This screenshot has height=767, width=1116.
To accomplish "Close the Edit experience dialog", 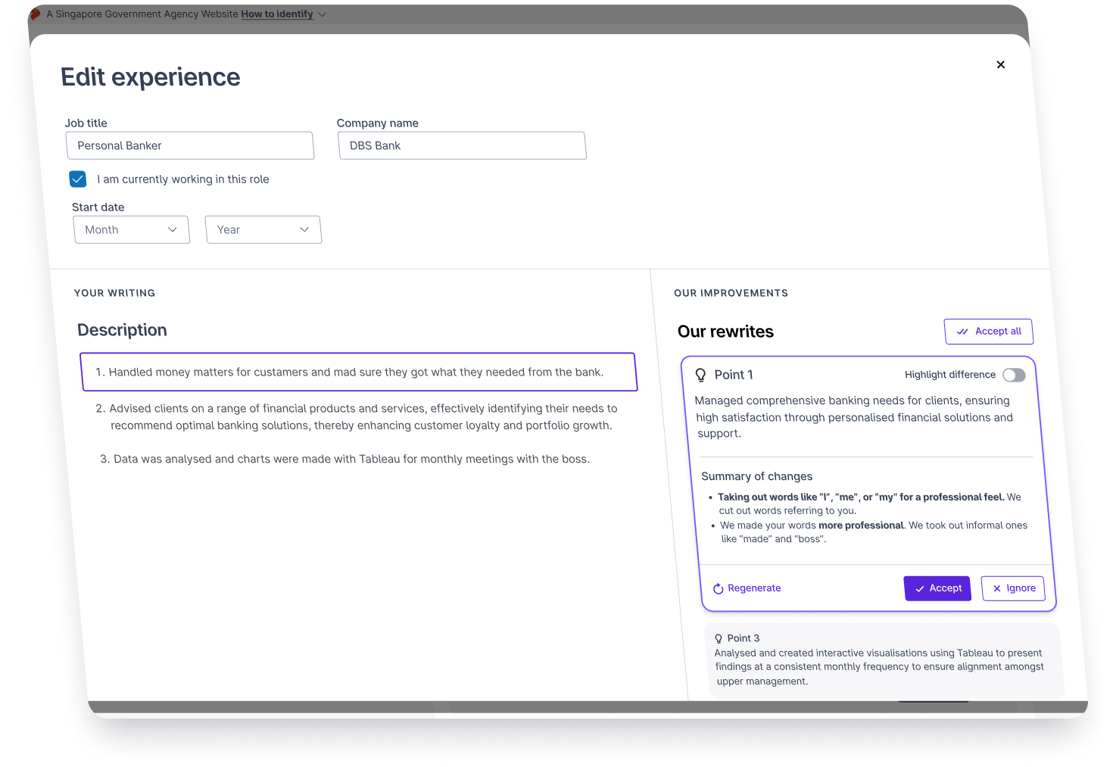I will tap(1001, 64).
